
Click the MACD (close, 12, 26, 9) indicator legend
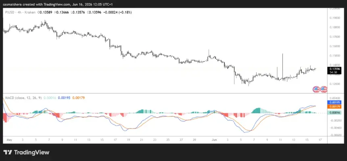(x=23, y=98)
